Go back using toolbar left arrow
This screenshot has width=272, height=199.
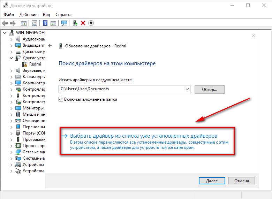(5, 23)
